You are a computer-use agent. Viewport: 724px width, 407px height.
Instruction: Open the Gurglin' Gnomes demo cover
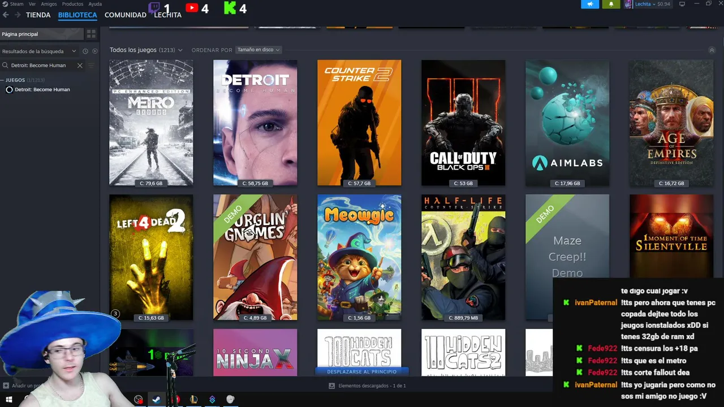[255, 257]
